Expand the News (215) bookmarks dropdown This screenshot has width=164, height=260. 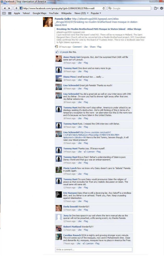(x=81, y=13)
